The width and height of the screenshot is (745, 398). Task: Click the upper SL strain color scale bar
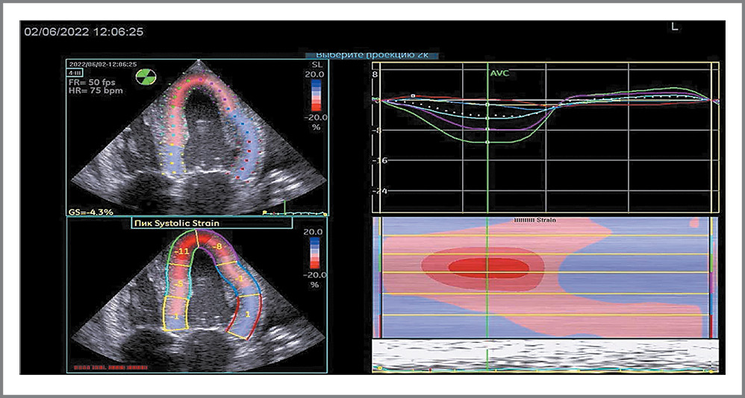[x=316, y=94]
